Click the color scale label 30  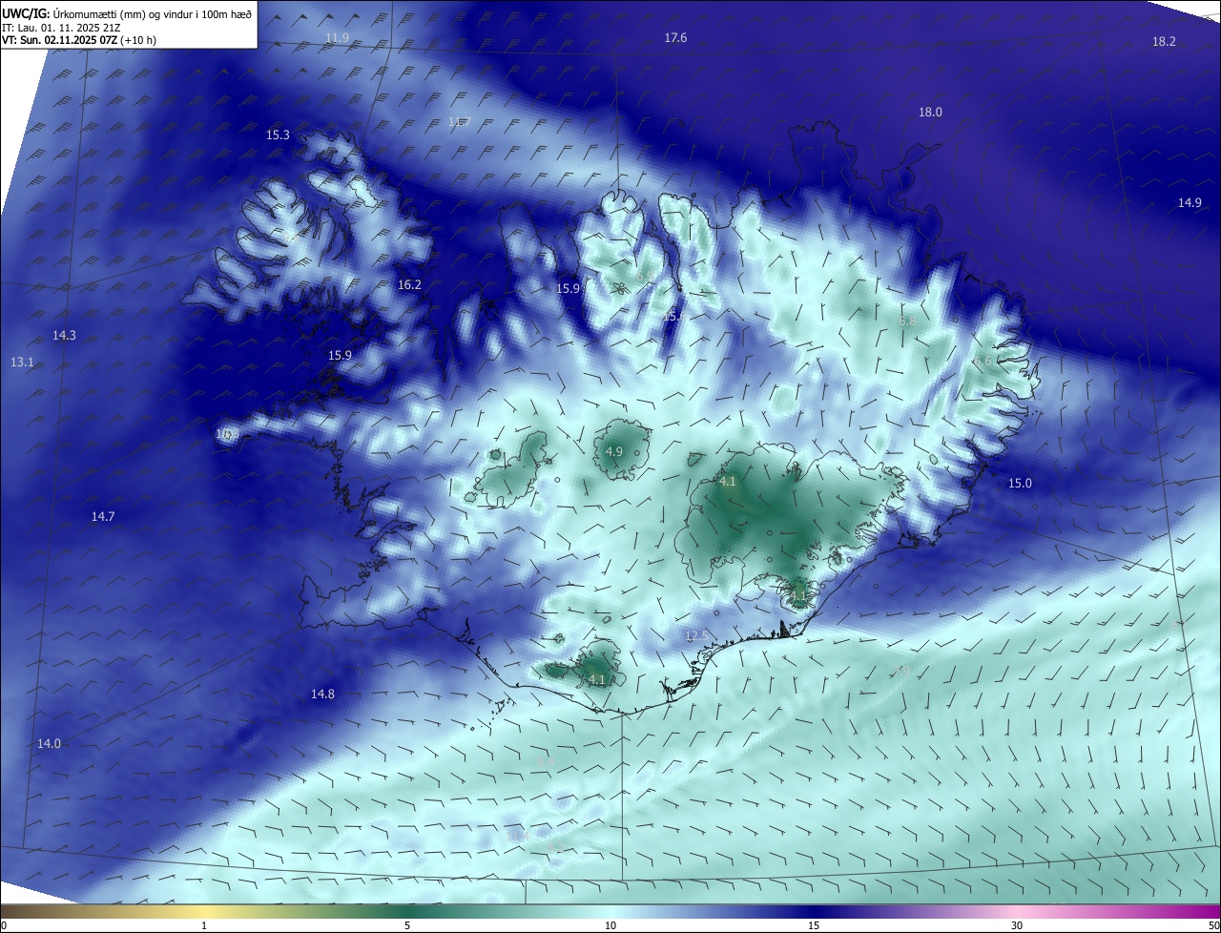(1017, 925)
